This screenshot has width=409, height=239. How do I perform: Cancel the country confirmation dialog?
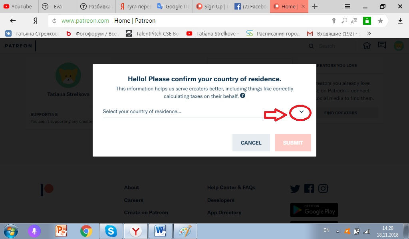(x=251, y=143)
